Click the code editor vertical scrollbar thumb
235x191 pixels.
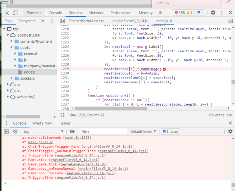click(233, 82)
